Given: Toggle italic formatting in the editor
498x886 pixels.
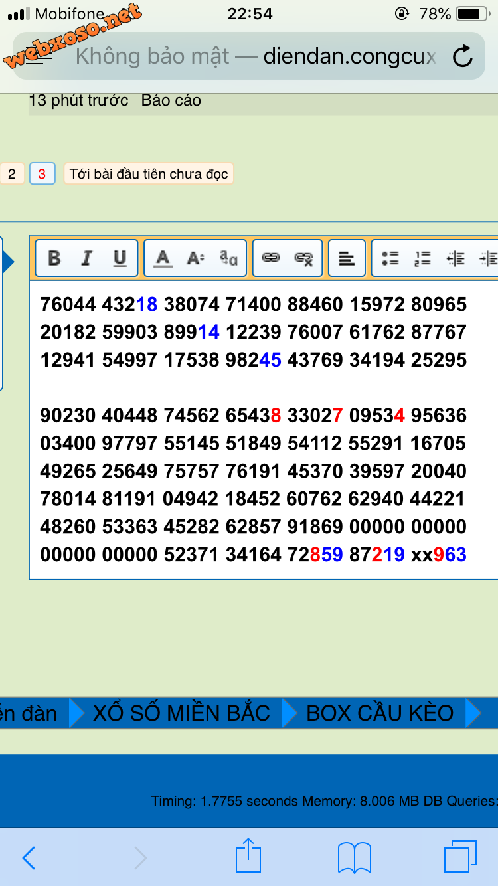Looking at the screenshot, I should click(x=86, y=258).
